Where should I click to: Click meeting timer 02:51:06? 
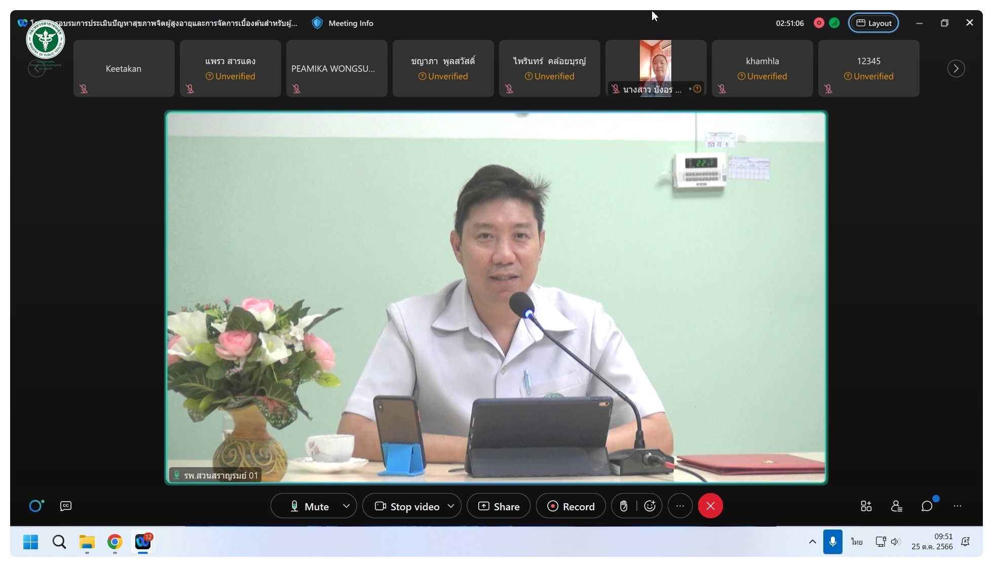click(790, 23)
